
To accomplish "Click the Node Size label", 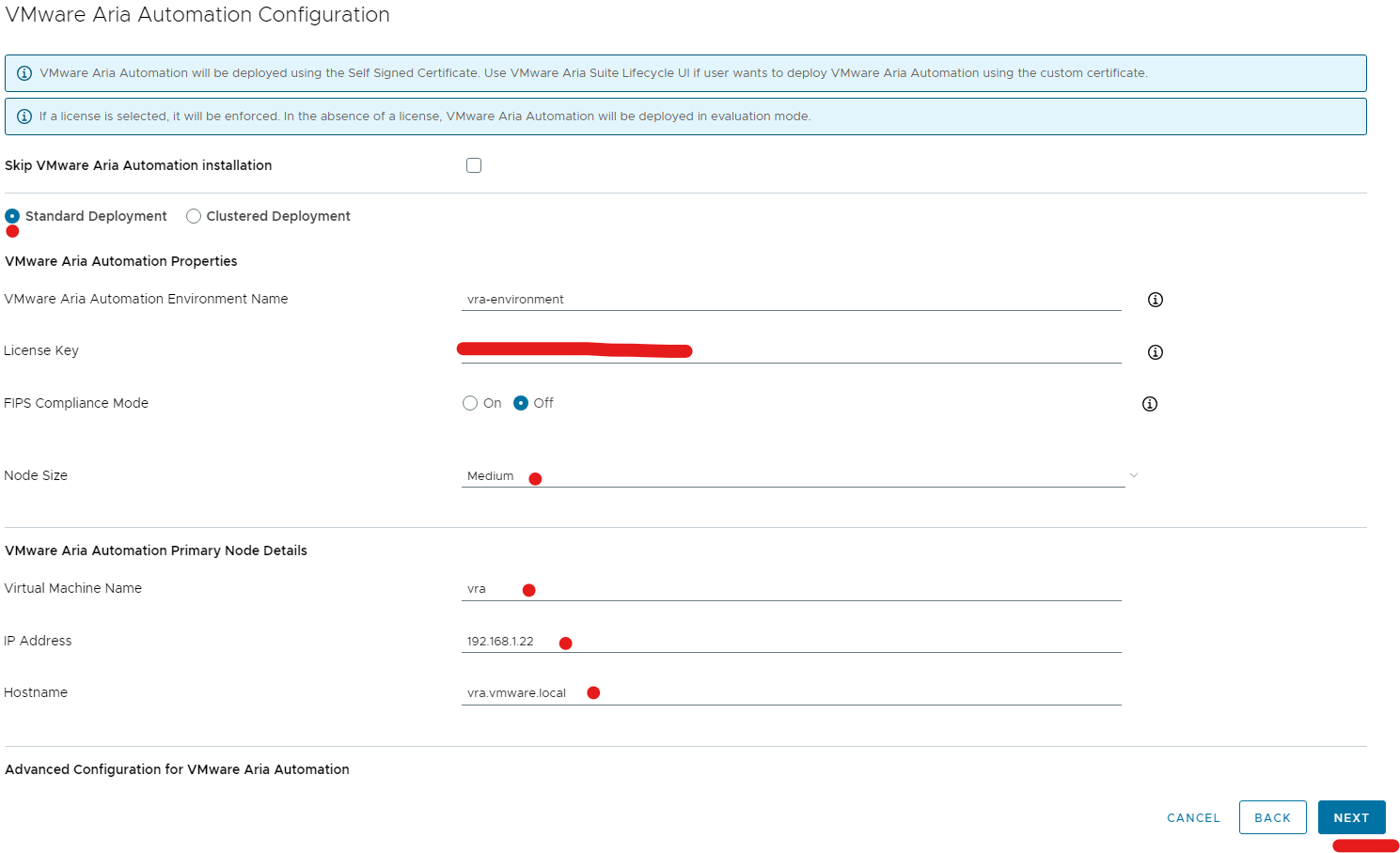I will pyautogui.click(x=36, y=475).
